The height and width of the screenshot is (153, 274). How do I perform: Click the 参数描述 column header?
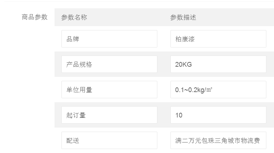(183, 17)
